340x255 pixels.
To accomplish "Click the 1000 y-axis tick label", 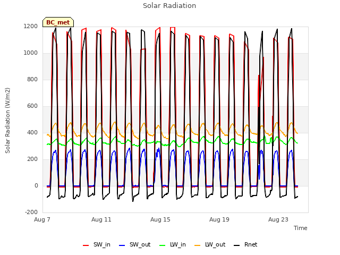I will (31, 53).
